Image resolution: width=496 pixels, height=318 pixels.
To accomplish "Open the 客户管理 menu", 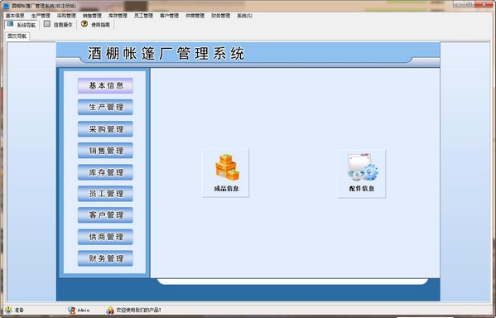I will tap(169, 16).
